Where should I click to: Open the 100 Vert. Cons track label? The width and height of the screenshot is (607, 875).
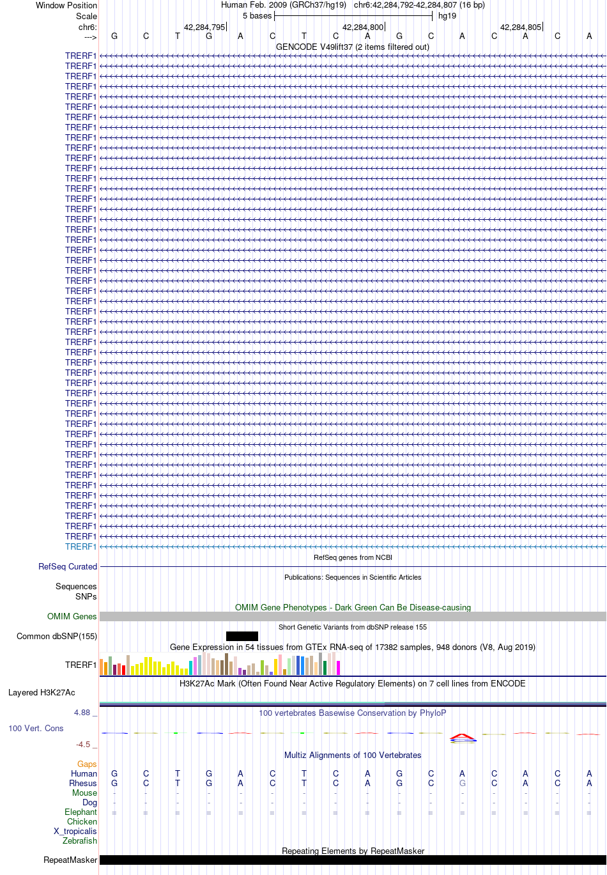point(36,728)
